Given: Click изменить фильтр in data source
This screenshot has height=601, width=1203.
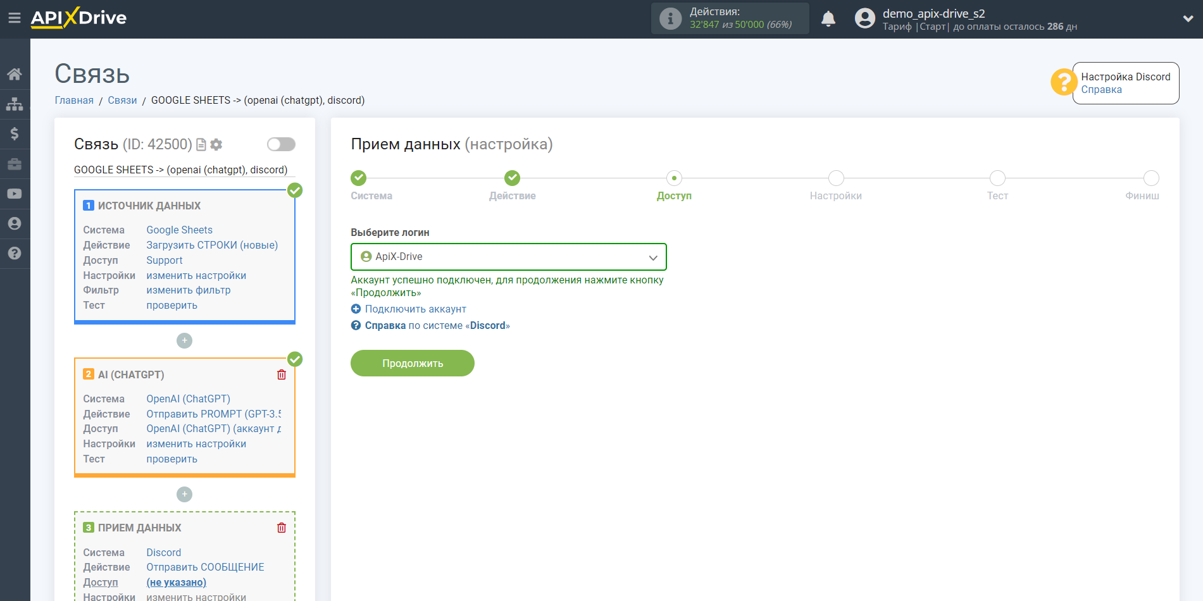Looking at the screenshot, I should 189,290.
